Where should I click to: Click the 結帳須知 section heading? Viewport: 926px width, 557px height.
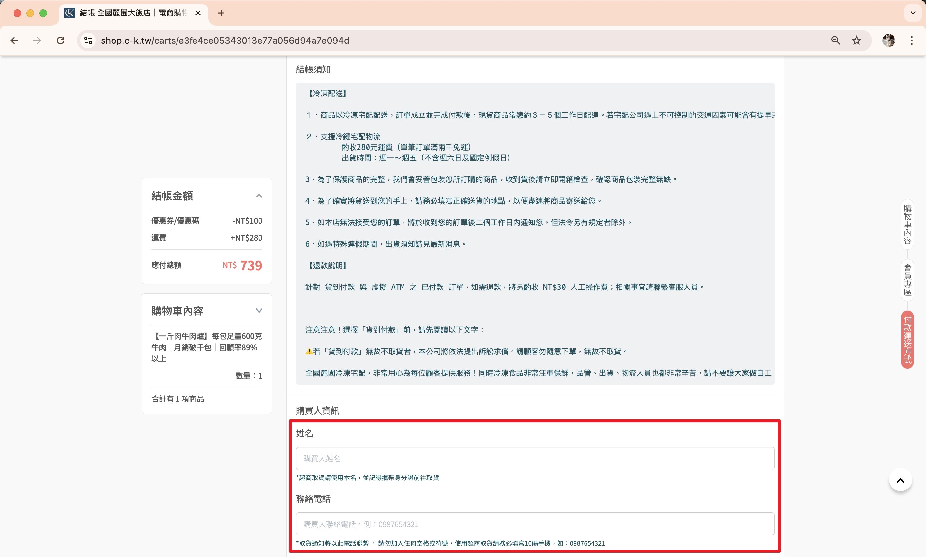pyautogui.click(x=313, y=70)
